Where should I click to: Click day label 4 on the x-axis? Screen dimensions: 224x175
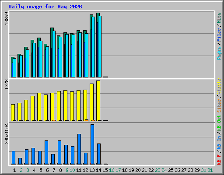click(x=34, y=170)
